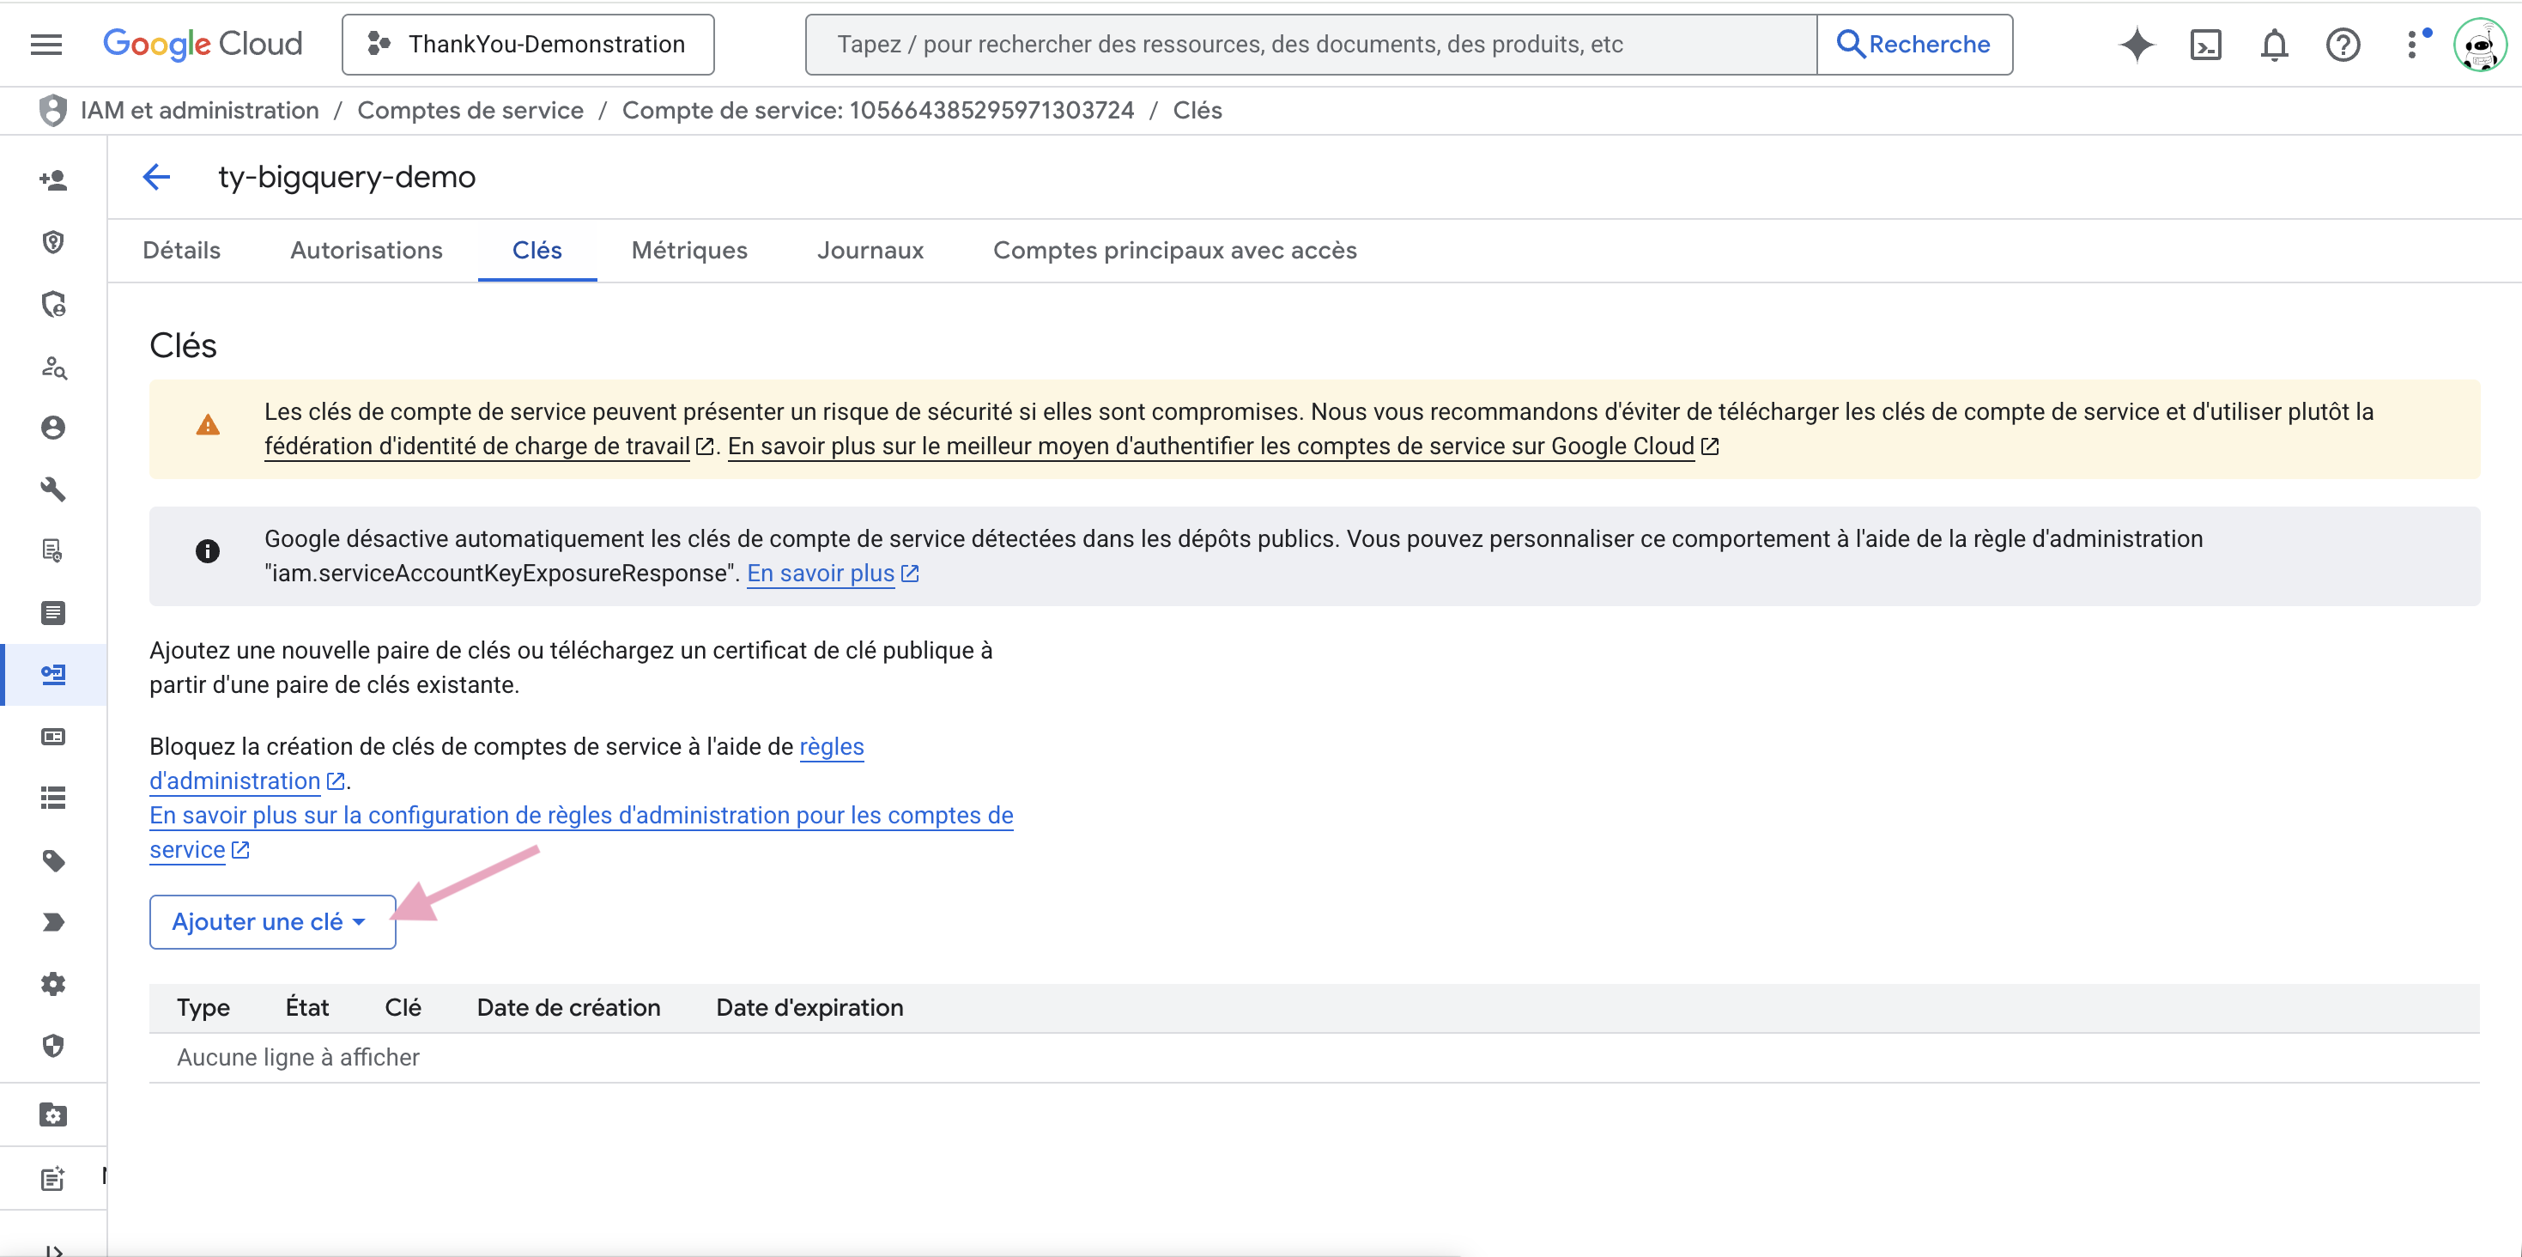Open the wrench tools sidebar icon
The image size is (2522, 1257).
pyautogui.click(x=53, y=489)
